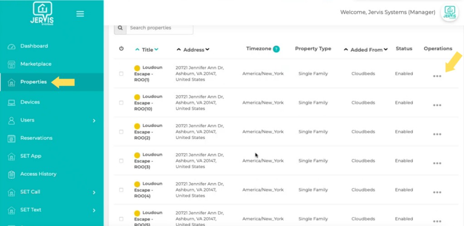Screen dimensions: 464x226
Task: Sort Title column descending with down arrow
Action: pos(156,49)
